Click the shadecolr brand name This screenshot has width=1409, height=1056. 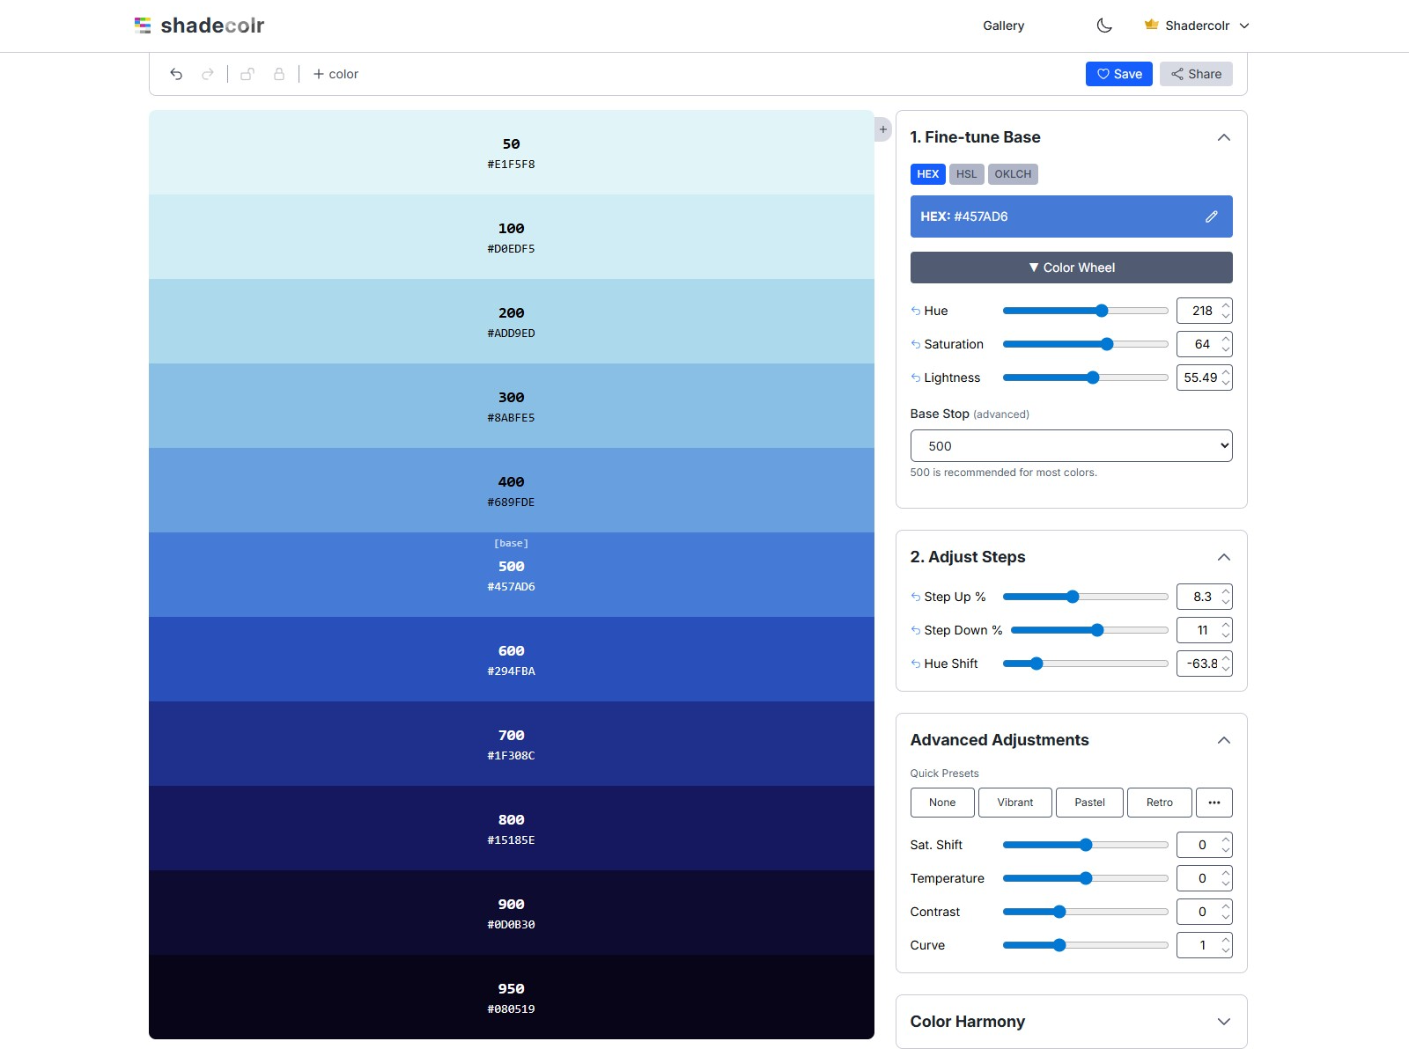pyautogui.click(x=212, y=26)
